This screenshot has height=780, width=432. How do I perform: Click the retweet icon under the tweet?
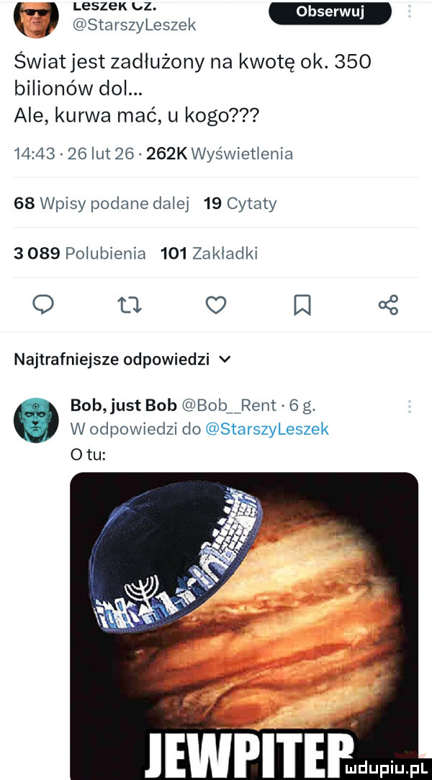(130, 305)
